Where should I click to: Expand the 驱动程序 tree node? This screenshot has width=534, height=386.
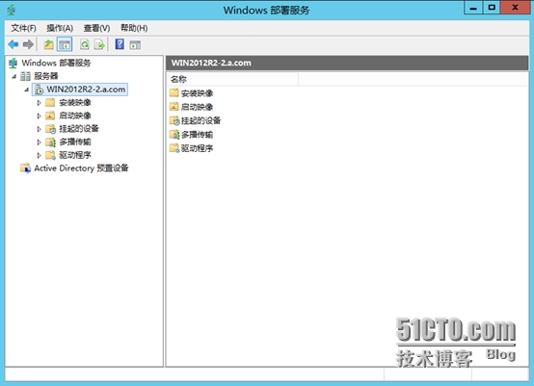pos(39,155)
